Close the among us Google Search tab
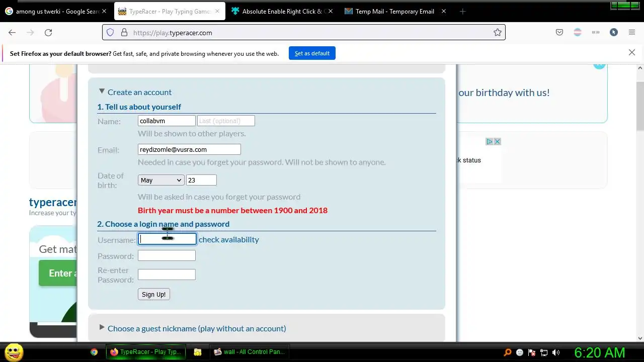The height and width of the screenshot is (362, 644). (104, 11)
